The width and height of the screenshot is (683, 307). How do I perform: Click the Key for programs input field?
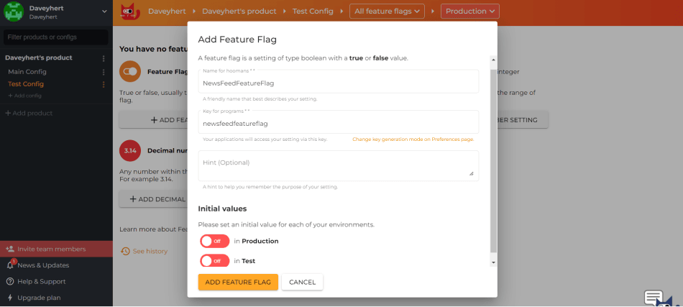point(339,122)
